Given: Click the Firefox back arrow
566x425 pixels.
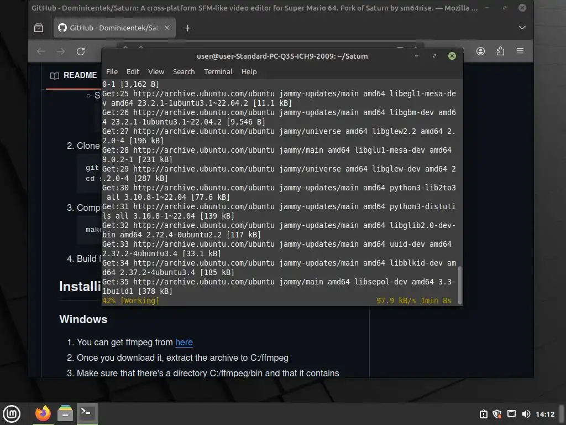Looking at the screenshot, I should pos(41,51).
